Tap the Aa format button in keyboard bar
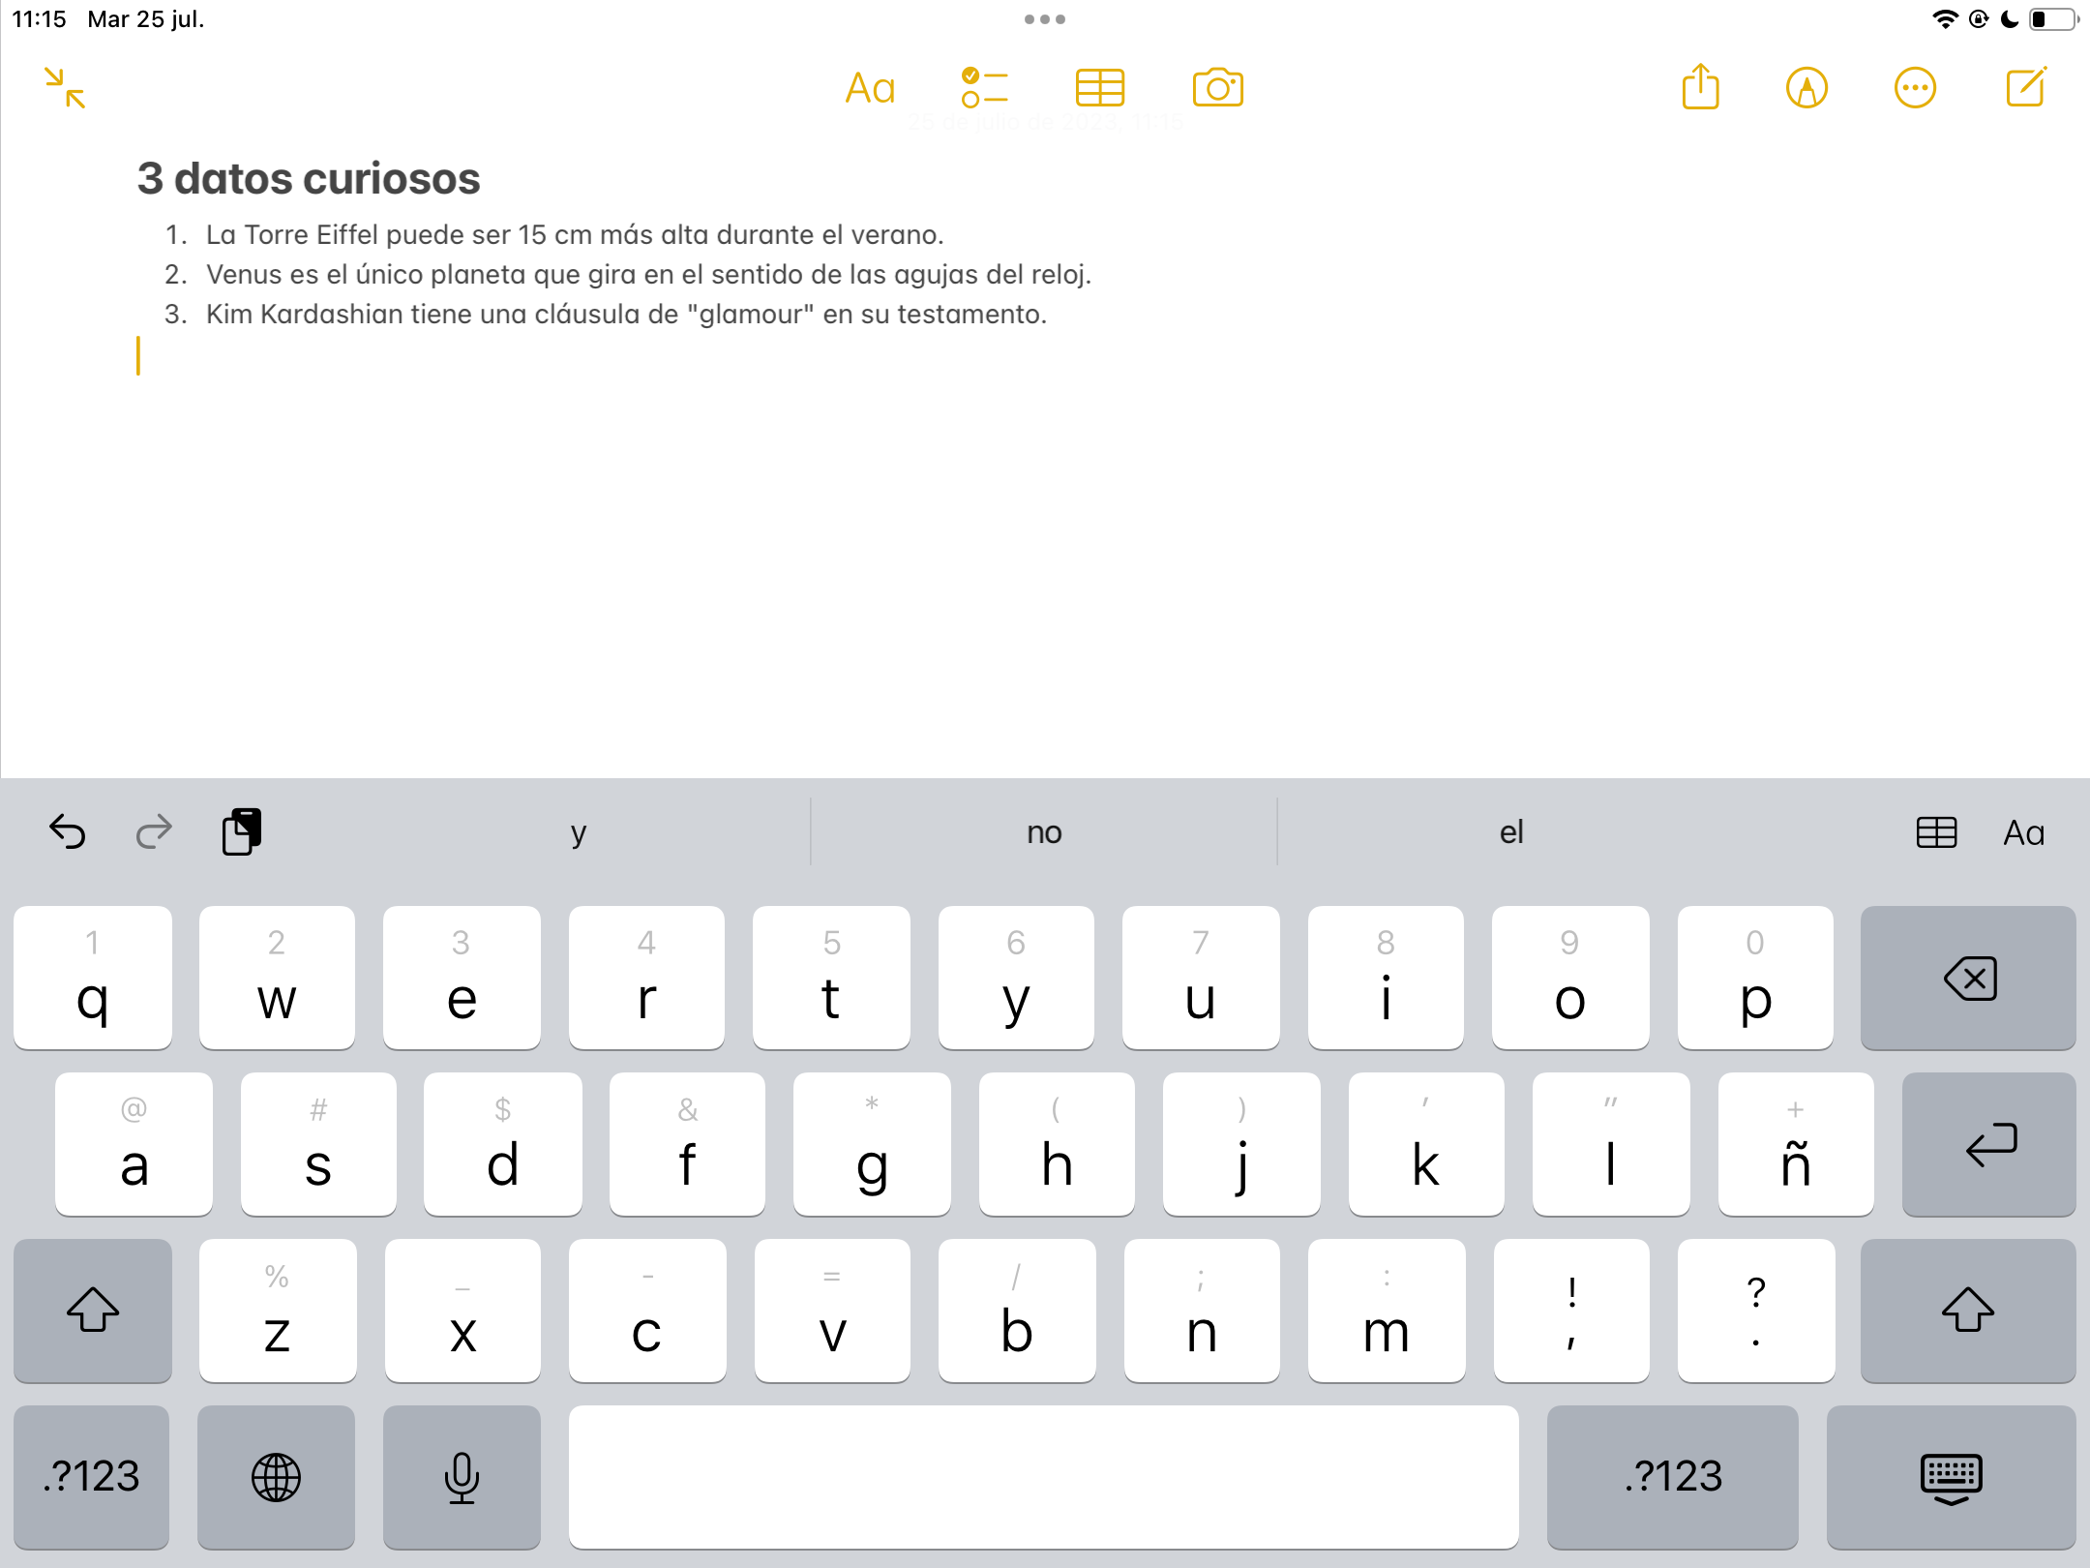This screenshot has height=1568, width=2090. click(2023, 832)
